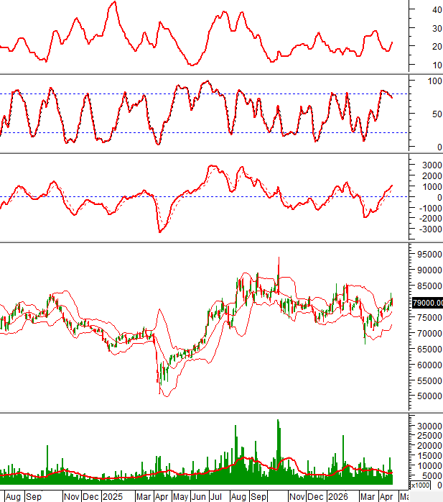Click the highest peak of top indicator line
The image size is (443, 502).
[113, 2]
